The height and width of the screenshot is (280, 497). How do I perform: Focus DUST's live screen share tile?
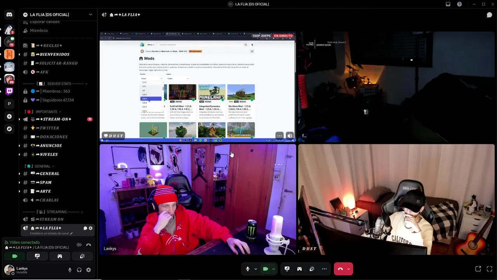198,87
